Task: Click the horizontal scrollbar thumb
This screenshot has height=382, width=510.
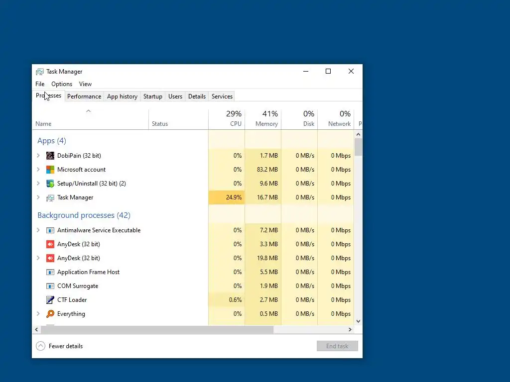Action: (157, 330)
